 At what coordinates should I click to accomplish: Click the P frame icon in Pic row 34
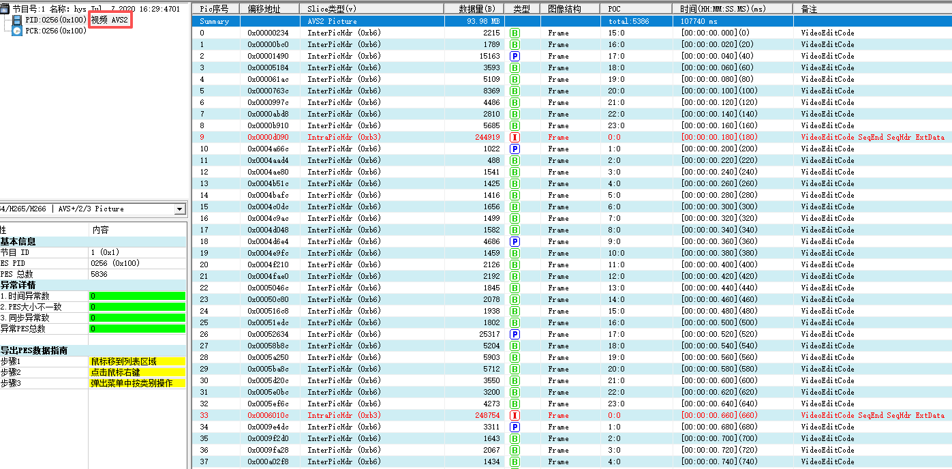[515, 427]
